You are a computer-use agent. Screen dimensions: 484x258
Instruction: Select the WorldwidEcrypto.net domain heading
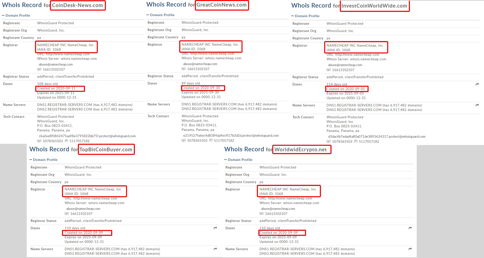point(300,150)
